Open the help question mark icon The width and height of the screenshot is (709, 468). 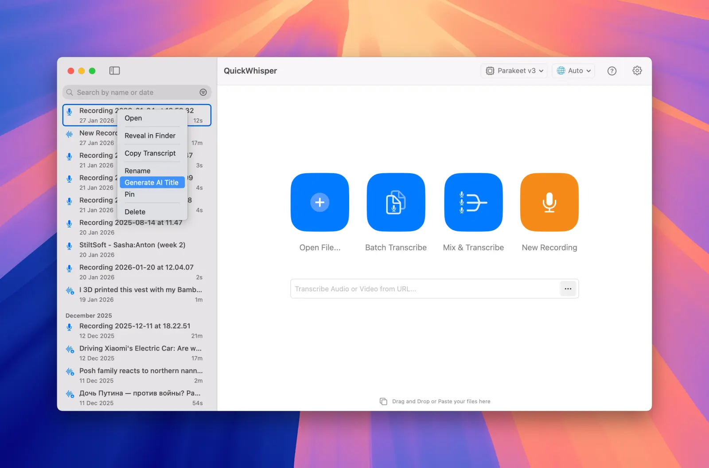612,71
